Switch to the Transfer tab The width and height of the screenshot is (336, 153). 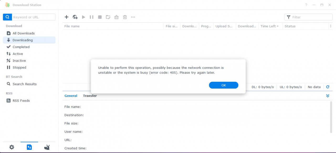pos(90,96)
